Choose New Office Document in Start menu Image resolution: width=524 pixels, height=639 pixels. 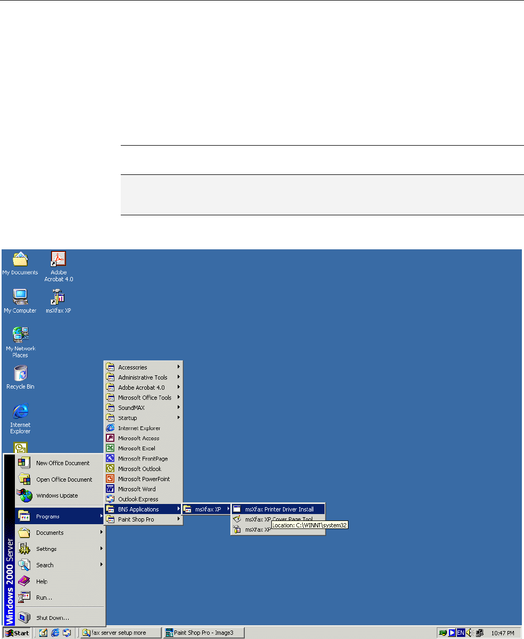tap(60, 463)
